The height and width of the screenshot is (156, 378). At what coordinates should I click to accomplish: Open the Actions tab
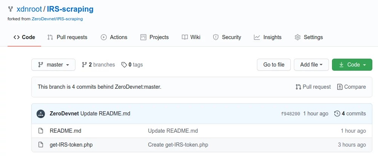click(114, 37)
